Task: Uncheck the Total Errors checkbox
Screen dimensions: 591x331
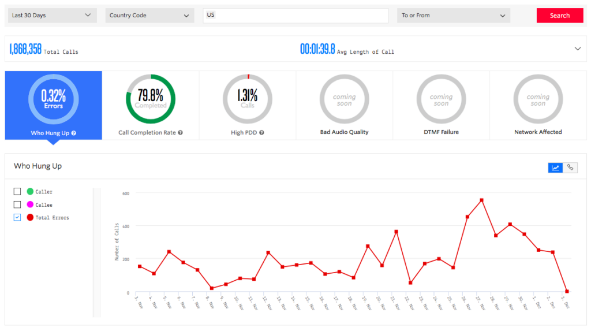Action: 17,217
